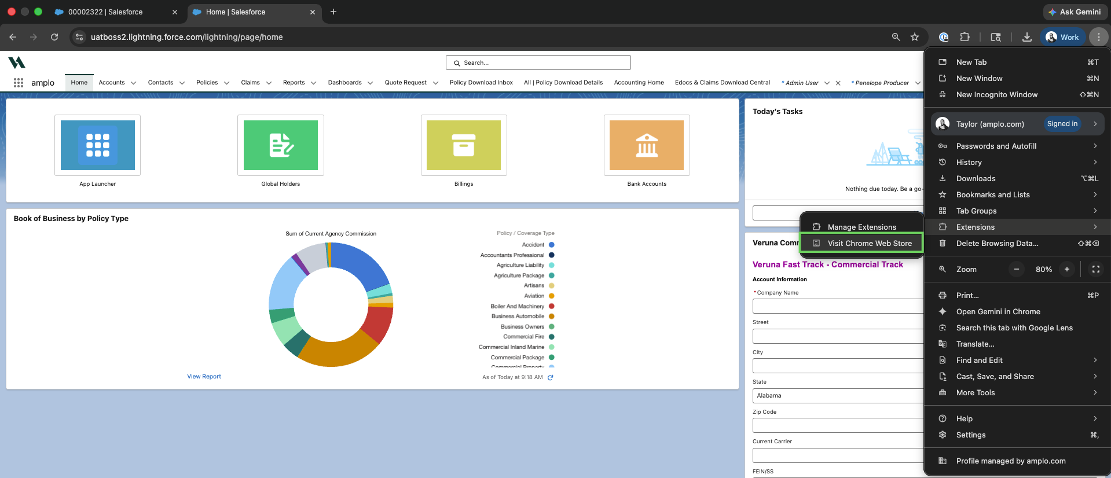The image size is (1111, 478).
Task: Toggle fullscreen mode icon in Zoom row
Action: coord(1095,269)
